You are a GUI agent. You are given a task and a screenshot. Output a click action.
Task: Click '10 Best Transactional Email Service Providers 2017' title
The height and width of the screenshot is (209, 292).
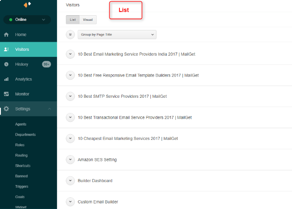135,117
